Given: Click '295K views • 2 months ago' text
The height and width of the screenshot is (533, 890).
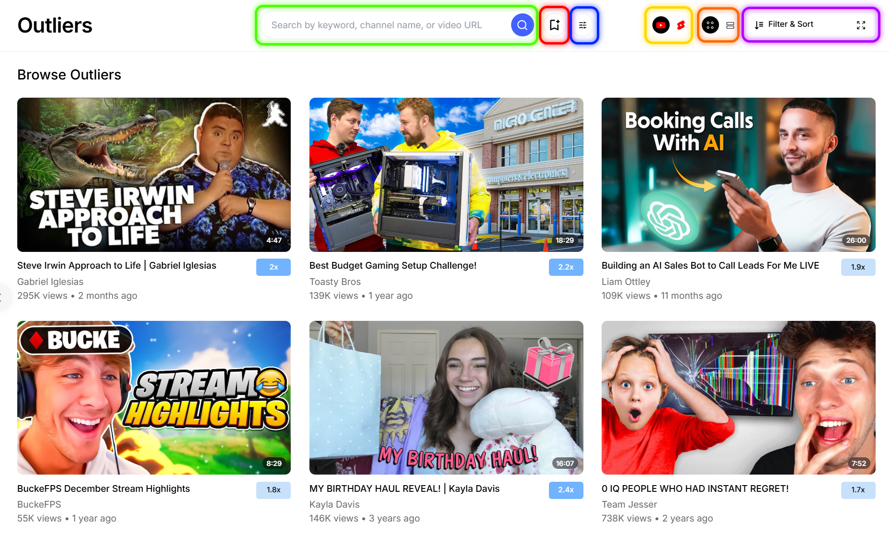Looking at the screenshot, I should coord(77,295).
